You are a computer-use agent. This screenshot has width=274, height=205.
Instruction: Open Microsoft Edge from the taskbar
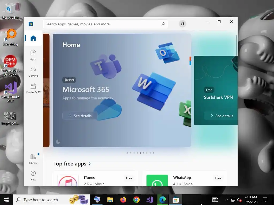click(162, 200)
